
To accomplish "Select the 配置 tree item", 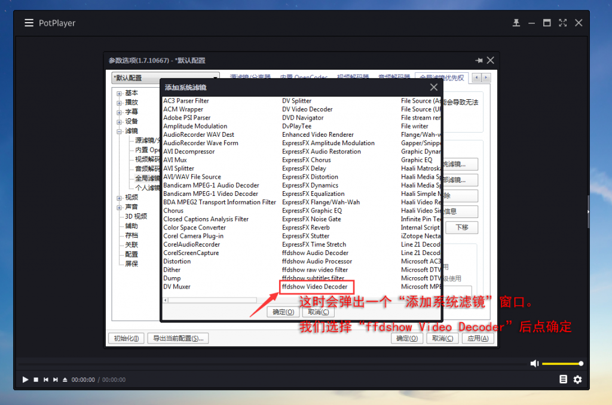I will (x=131, y=254).
